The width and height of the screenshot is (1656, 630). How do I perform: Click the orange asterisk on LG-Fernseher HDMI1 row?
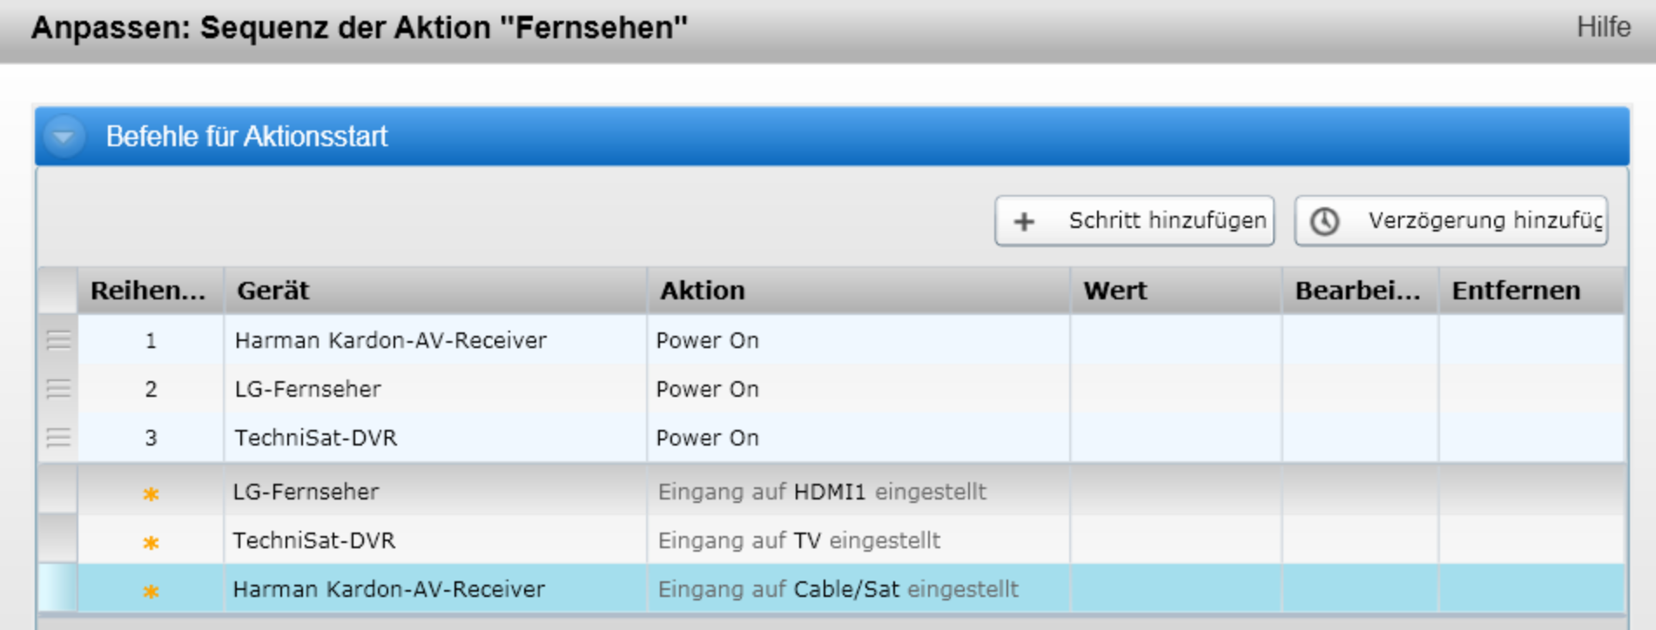pyautogui.click(x=151, y=493)
